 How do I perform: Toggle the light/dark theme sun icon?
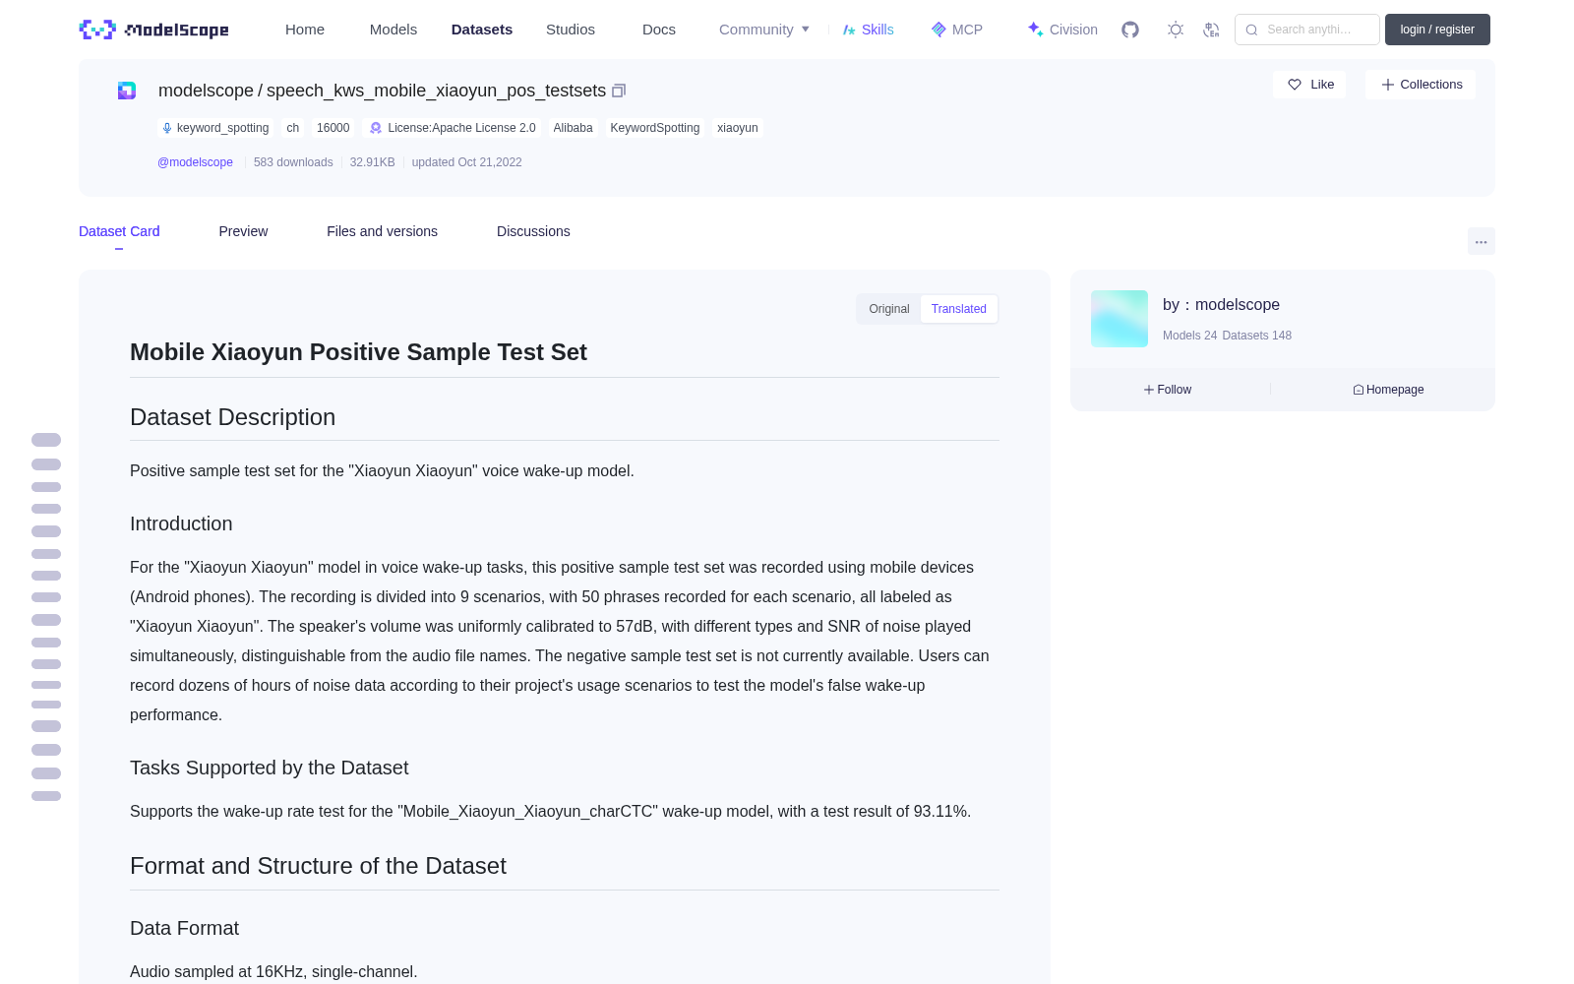point(1176,30)
